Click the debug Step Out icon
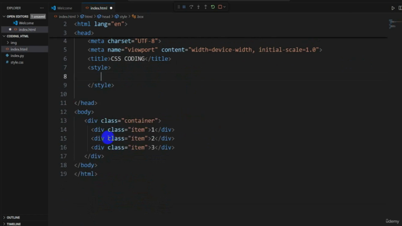Screen dimensions: 402x226 click(x=205, y=7)
